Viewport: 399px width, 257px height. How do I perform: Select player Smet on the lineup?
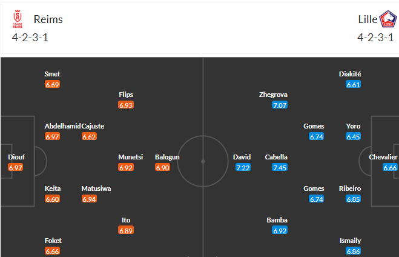click(x=52, y=74)
